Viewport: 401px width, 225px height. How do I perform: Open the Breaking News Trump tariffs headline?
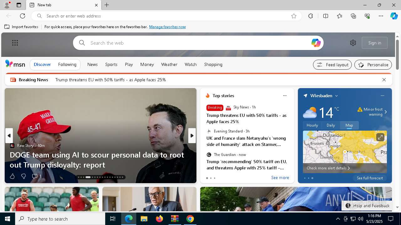(x=111, y=80)
